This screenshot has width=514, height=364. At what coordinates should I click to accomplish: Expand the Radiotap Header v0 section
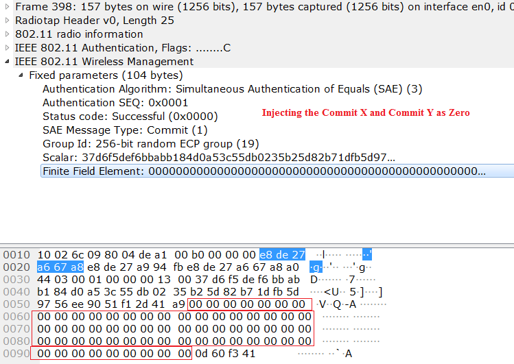click(x=8, y=21)
